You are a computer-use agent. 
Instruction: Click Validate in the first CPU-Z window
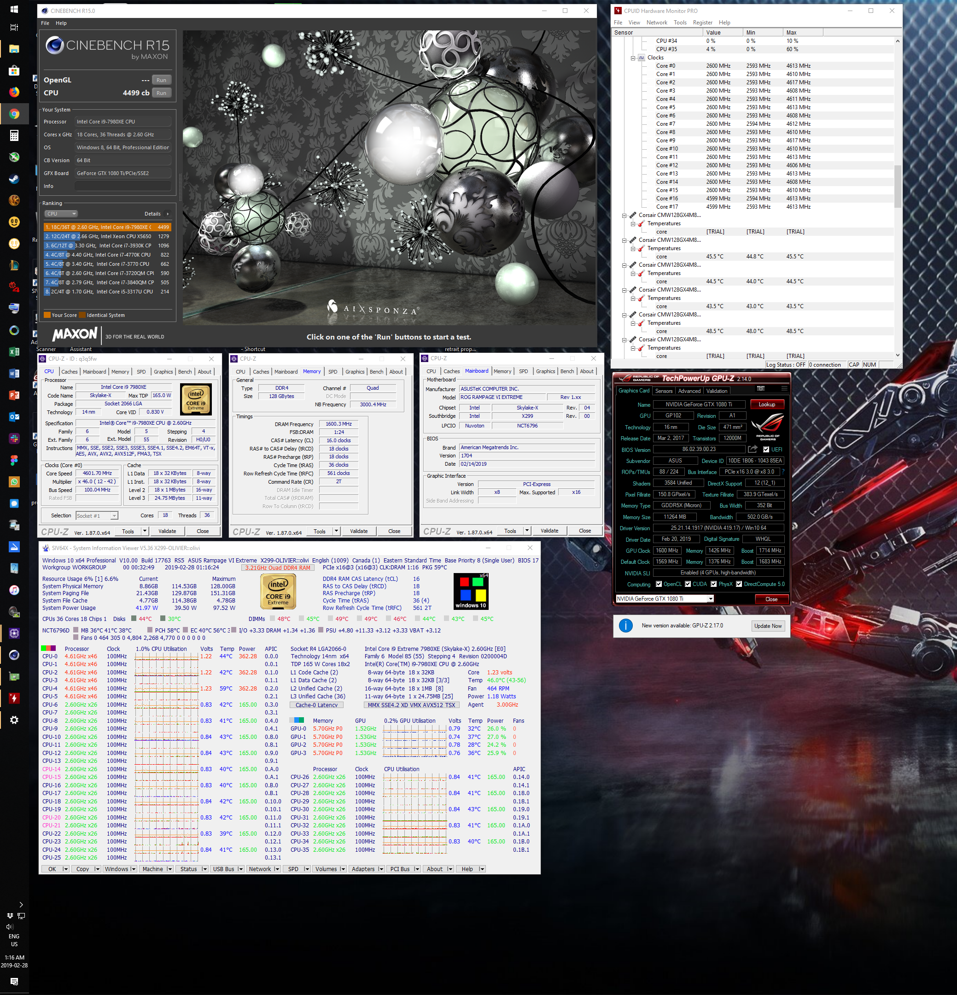[x=168, y=532]
